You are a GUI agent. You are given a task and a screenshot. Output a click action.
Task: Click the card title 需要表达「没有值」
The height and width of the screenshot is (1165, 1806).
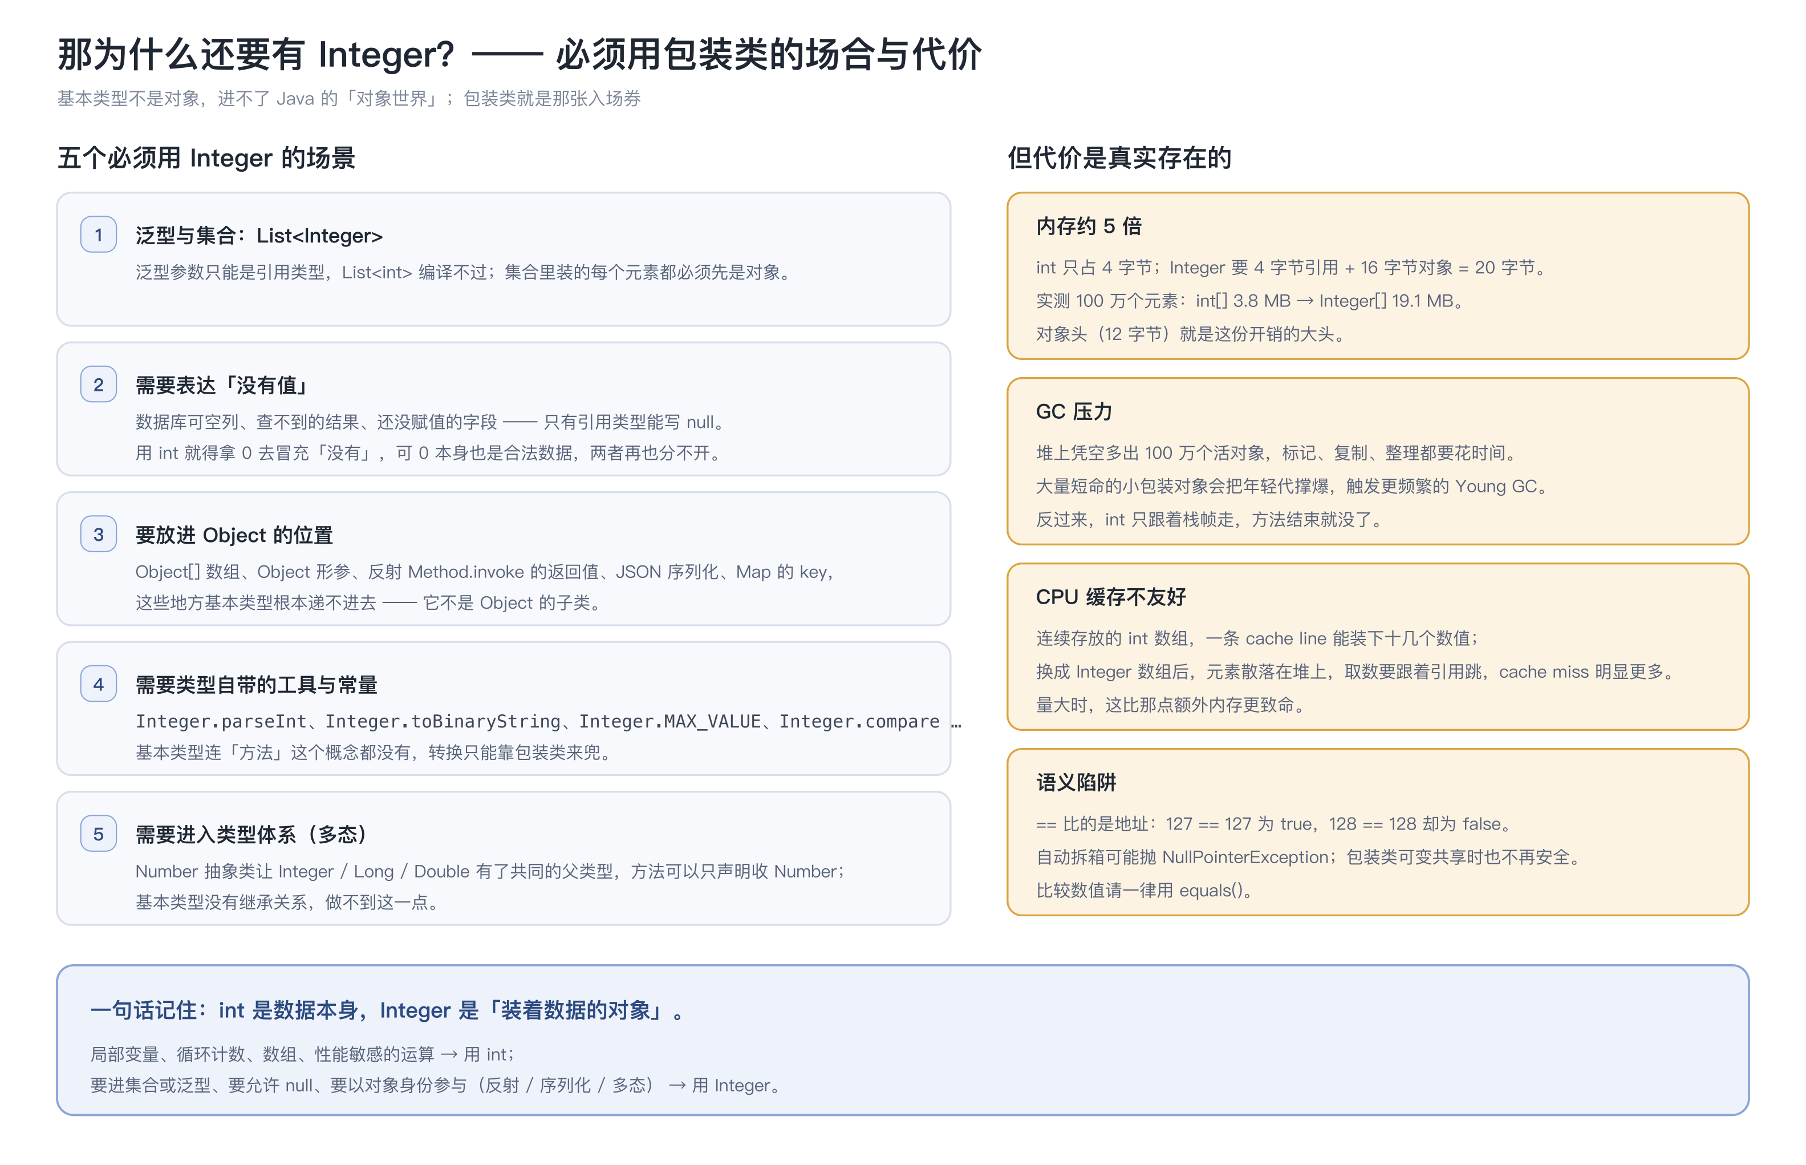coord(222,385)
